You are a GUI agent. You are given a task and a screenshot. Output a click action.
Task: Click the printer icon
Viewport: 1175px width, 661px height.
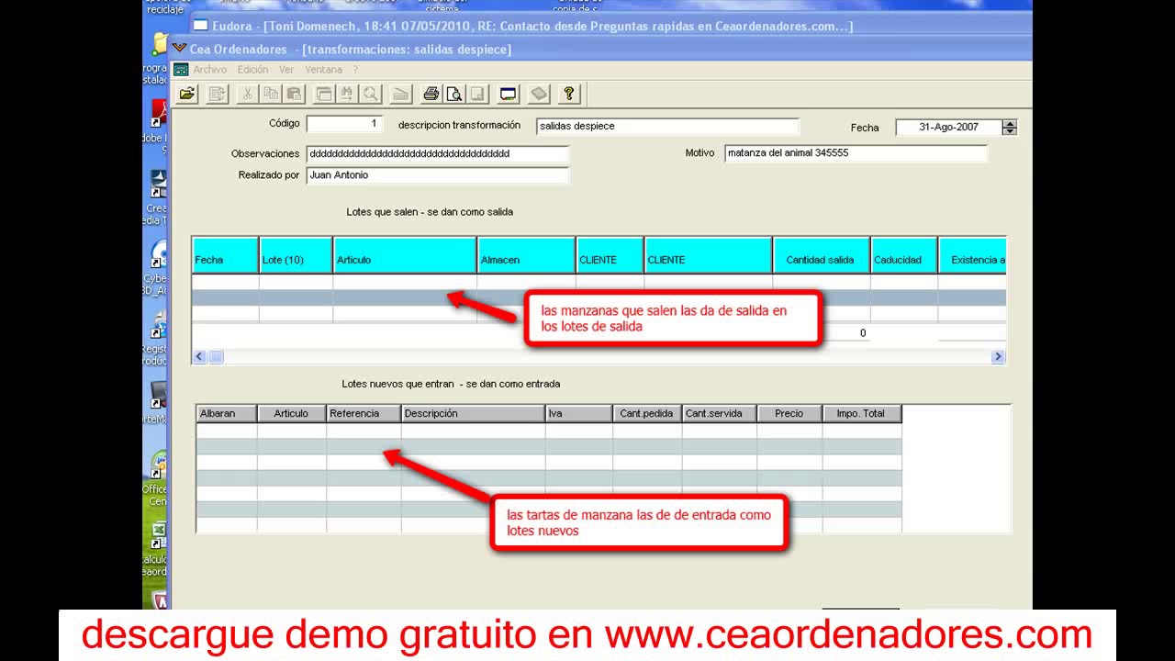pos(431,94)
